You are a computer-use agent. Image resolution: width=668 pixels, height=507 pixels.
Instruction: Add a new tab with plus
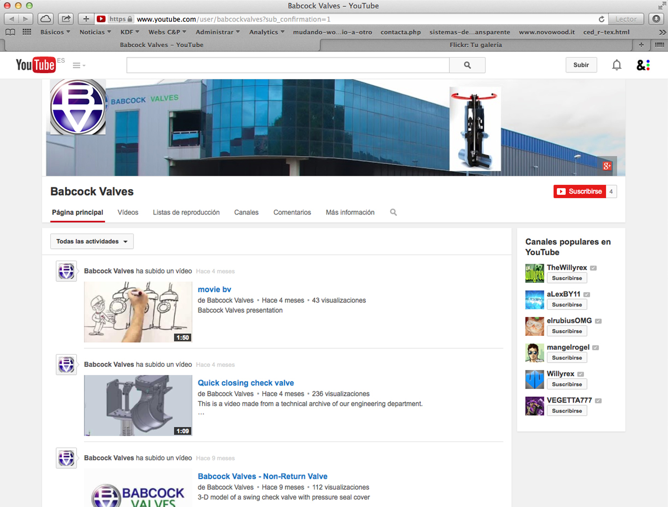[x=641, y=45]
